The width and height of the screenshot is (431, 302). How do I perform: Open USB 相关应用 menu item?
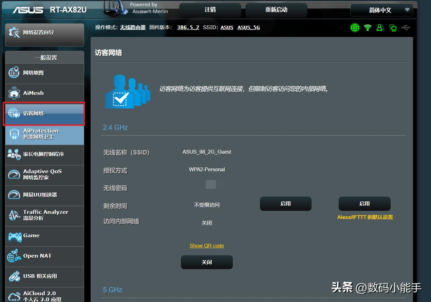pos(44,277)
